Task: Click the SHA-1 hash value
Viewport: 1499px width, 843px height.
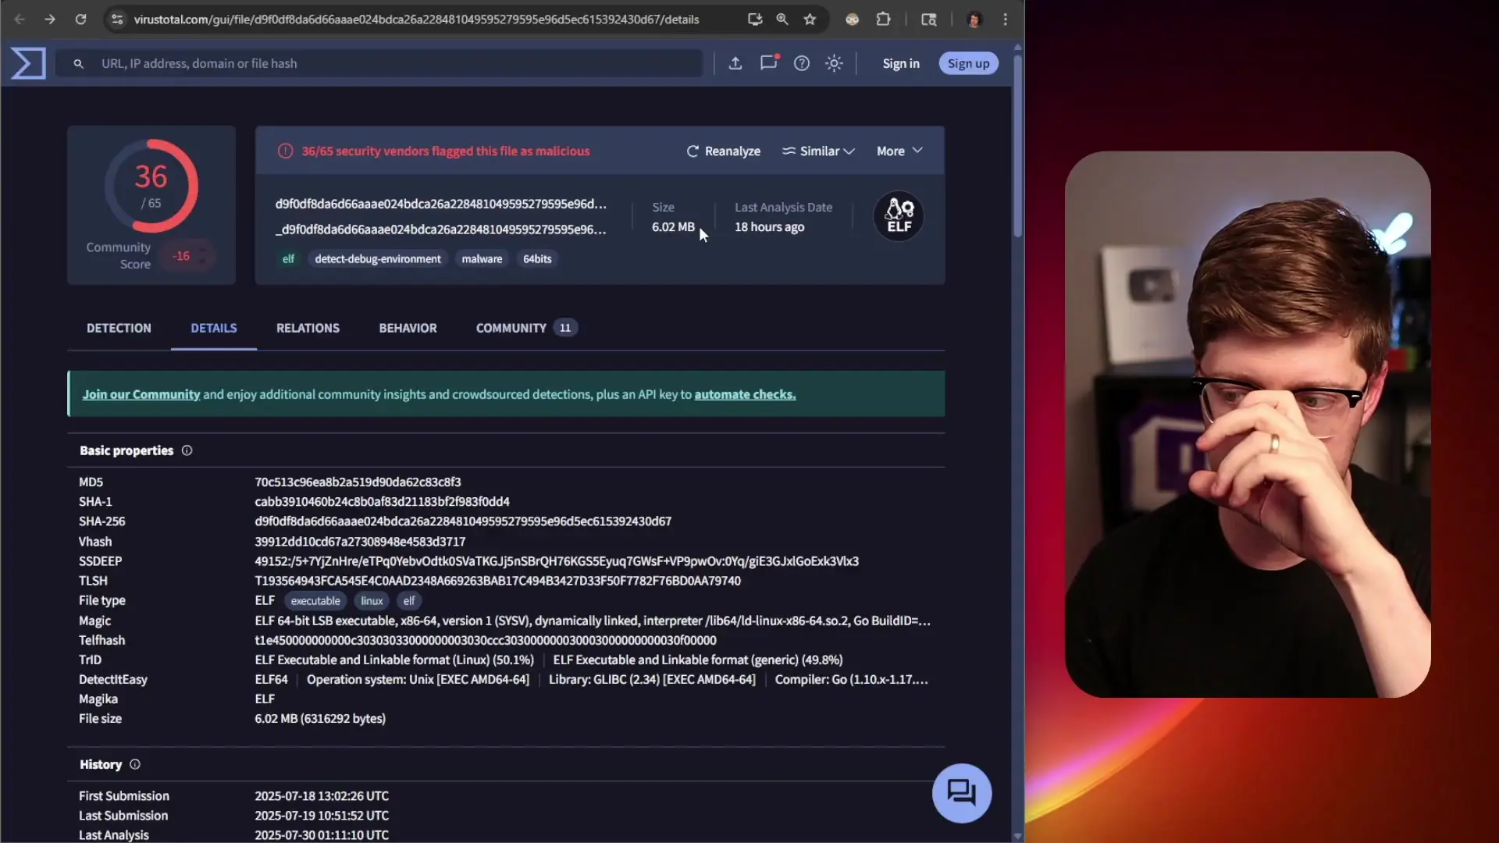Action: coord(382,502)
